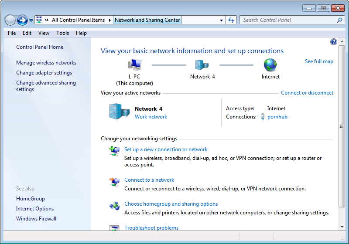Image resolution: width=349 pixels, height=244 pixels.
Task: Open the File menu
Action: [x=12, y=33]
